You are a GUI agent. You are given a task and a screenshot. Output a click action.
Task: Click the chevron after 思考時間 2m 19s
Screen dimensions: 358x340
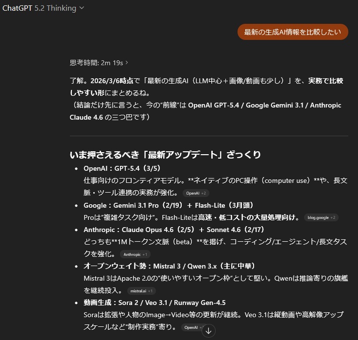tap(127, 63)
